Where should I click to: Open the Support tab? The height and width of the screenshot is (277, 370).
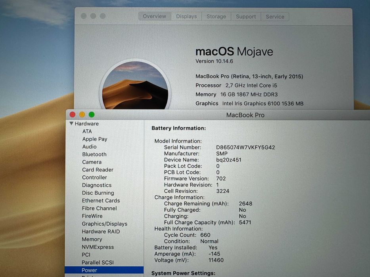[246, 17]
